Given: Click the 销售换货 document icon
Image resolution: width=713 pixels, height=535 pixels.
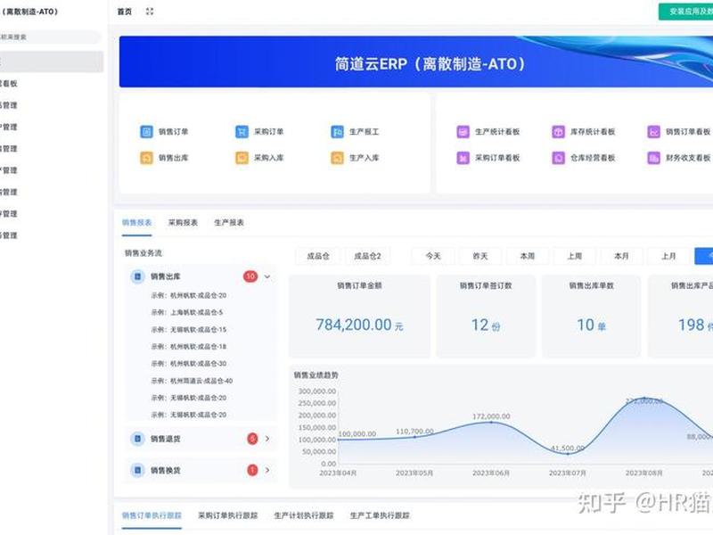Looking at the screenshot, I should coord(138,470).
